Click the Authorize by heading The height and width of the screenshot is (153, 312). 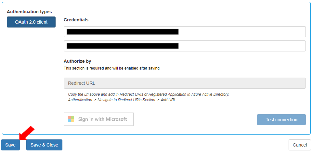77,61
